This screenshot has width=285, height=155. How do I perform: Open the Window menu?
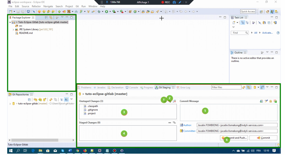coord(93,6)
